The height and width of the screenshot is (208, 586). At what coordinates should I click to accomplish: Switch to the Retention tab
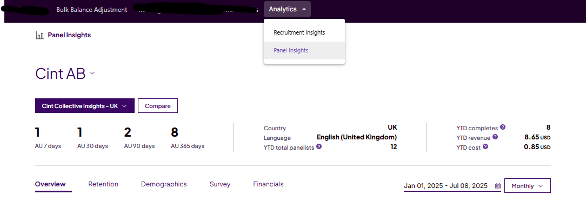click(103, 184)
